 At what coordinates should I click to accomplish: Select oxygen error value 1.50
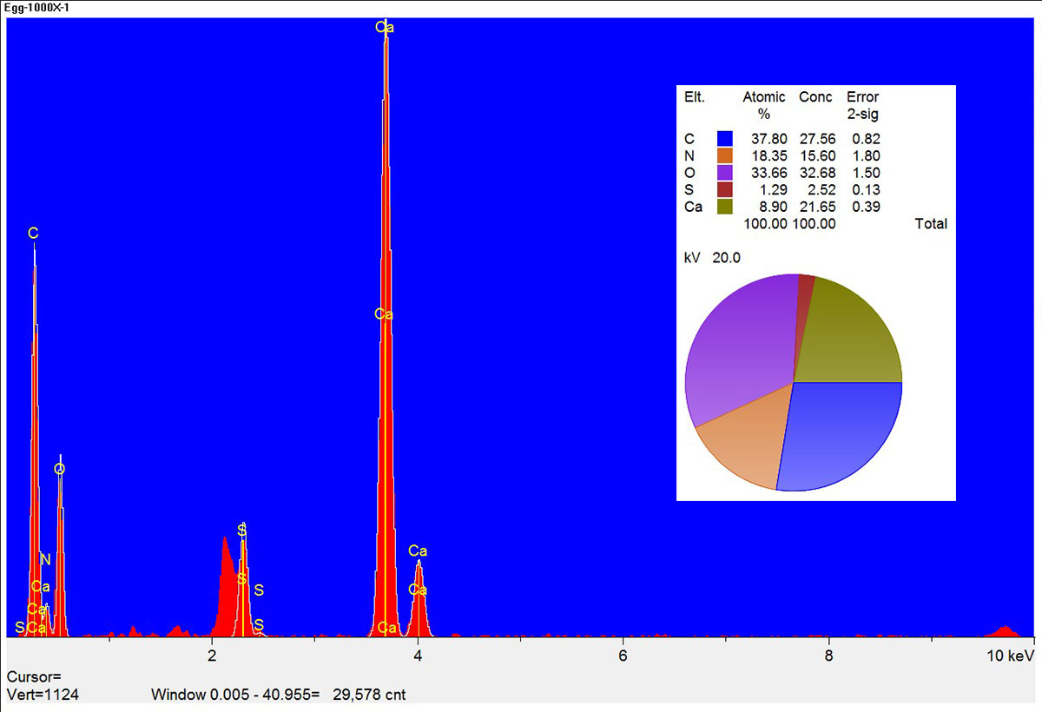(x=867, y=172)
